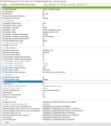Delete the current profile with the X icon
111x126 pixels.
tap(59, 5)
